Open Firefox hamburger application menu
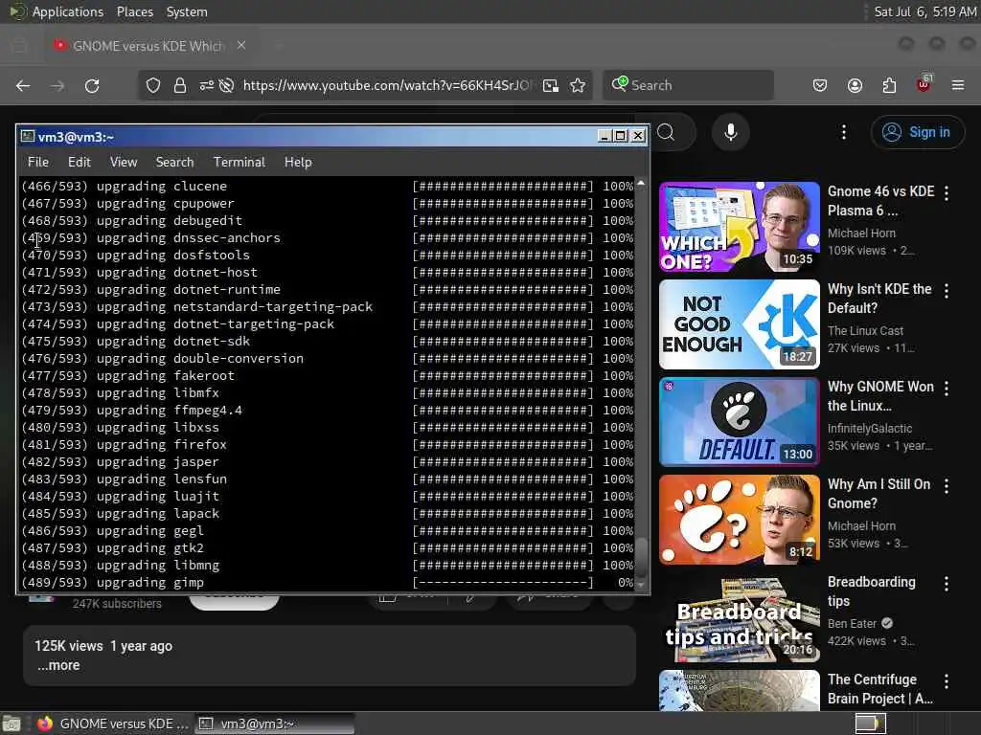981x735 pixels. [x=958, y=85]
